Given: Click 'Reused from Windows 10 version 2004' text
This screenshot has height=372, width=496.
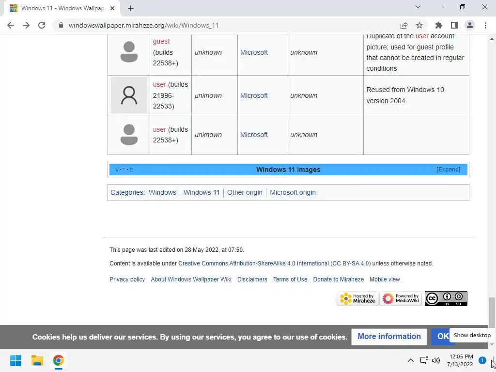Looking at the screenshot, I should 405,95.
